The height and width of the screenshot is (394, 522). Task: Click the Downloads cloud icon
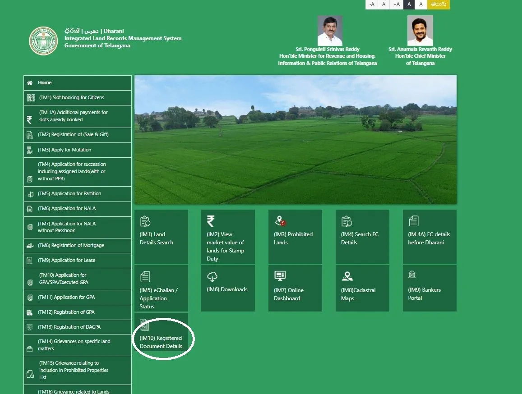212,276
